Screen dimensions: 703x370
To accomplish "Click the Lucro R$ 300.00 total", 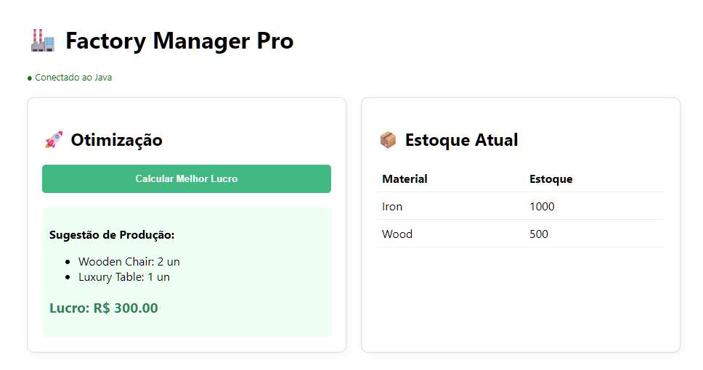I will [x=103, y=308].
